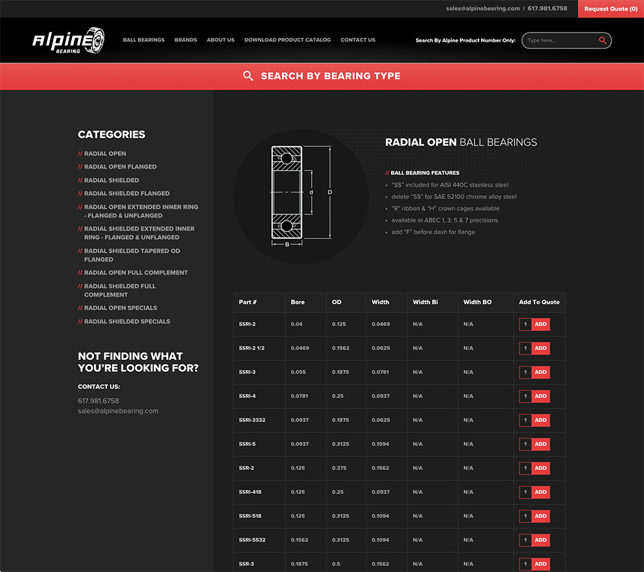The image size is (644, 572).
Task: Add part SSR-2 to quote
Action: coord(540,468)
